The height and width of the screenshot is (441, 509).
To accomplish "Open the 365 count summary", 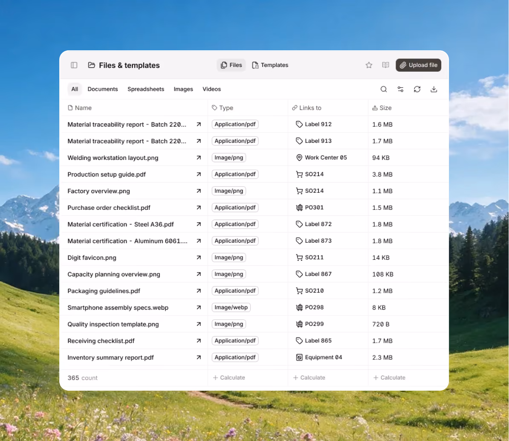I will (82, 378).
